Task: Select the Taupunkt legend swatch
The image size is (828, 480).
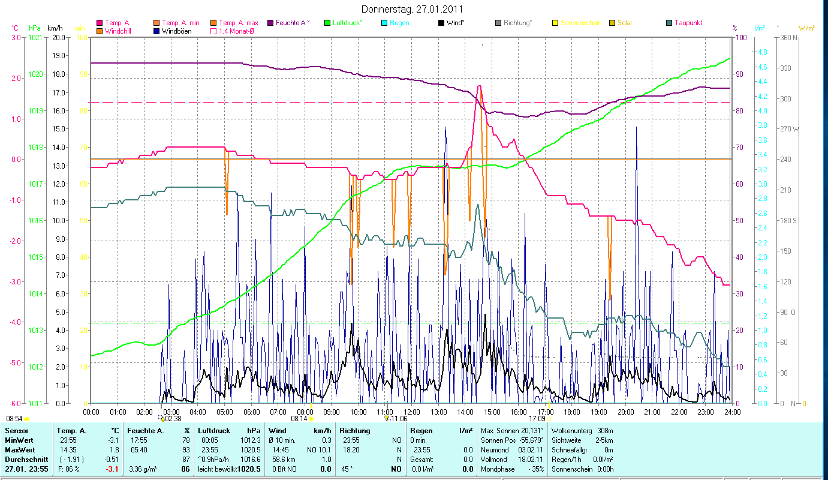Action: (669, 23)
